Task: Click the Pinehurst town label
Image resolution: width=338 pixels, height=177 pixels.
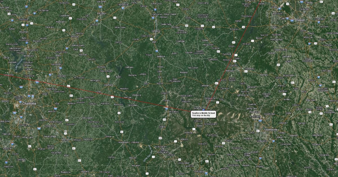Action: point(198,108)
